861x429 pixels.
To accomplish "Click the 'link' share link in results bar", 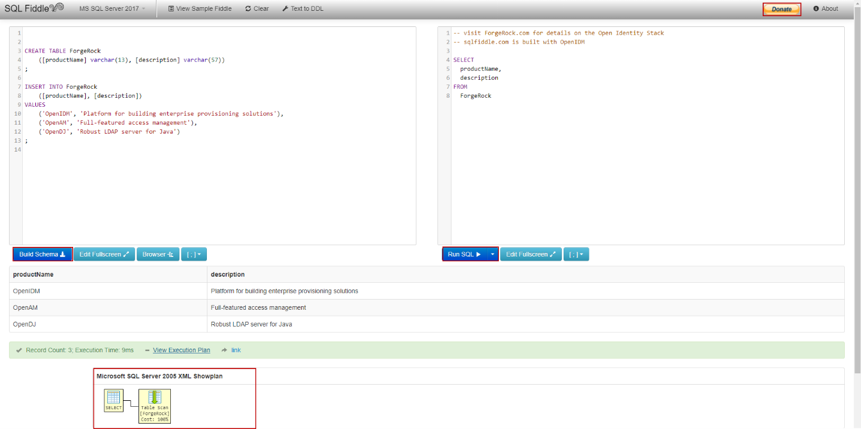I will (236, 350).
